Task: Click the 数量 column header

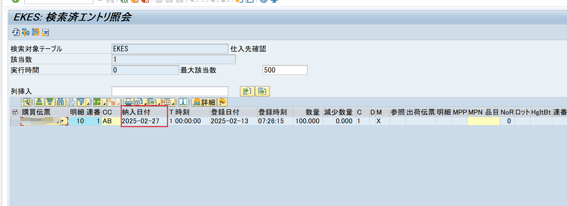Action: (308, 112)
